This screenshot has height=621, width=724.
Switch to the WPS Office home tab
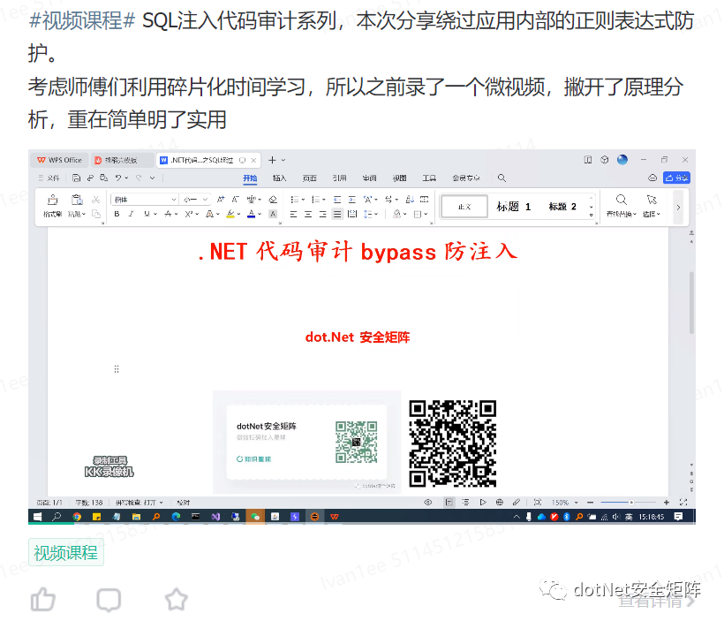59,160
